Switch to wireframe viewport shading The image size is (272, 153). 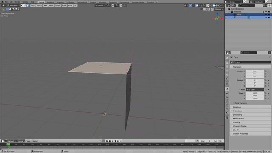click(211, 6)
